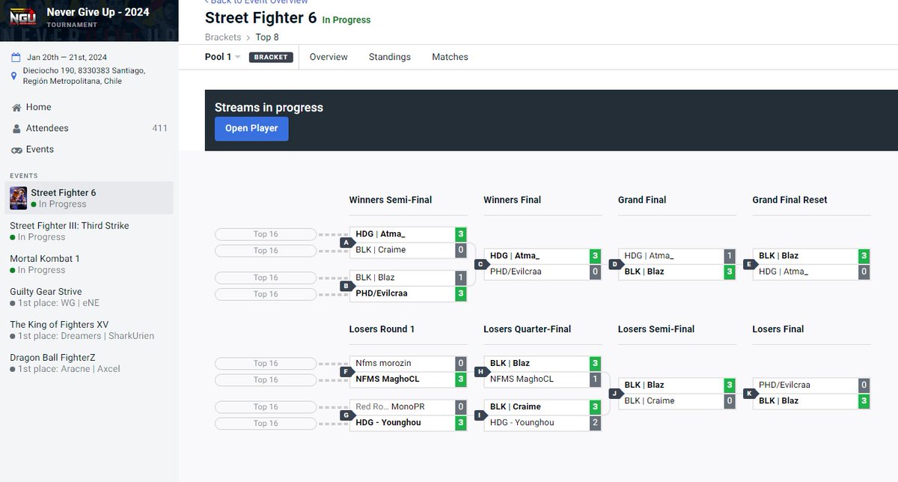Screen dimensions: 898x482
Task: Open match E identifier badge
Action: point(751,264)
